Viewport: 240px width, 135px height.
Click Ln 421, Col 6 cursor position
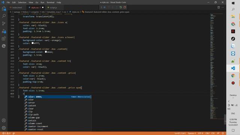coord(180,133)
